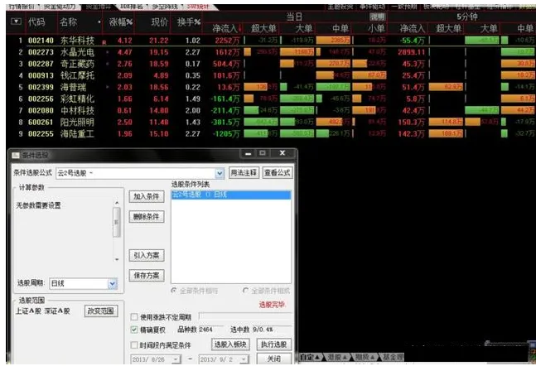Switch to the 行情报价 top tab
This screenshot has width=536, height=366.
(x=22, y=7)
